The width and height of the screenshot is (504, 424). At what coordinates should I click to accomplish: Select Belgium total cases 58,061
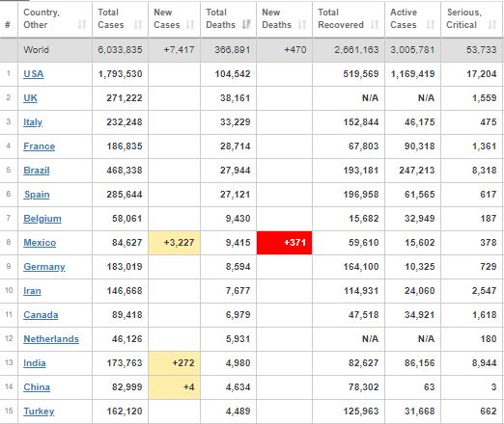(x=126, y=219)
